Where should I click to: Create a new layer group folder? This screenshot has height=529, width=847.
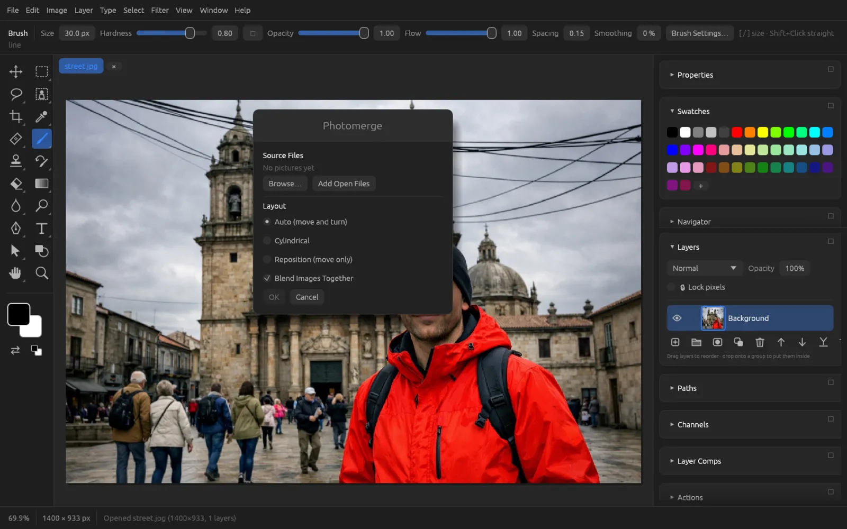coord(696,342)
